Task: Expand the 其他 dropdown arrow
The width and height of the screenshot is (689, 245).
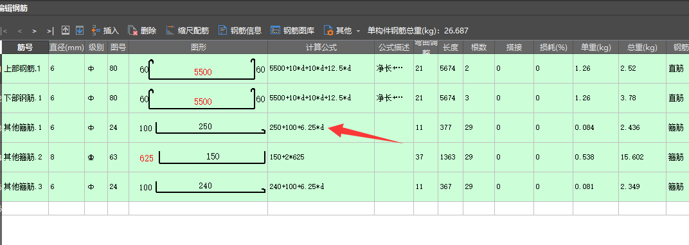Action: tap(358, 31)
